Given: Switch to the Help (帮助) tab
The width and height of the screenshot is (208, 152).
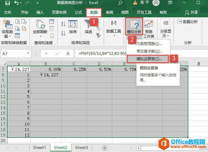Looking at the screenshot, I should [x=163, y=12].
